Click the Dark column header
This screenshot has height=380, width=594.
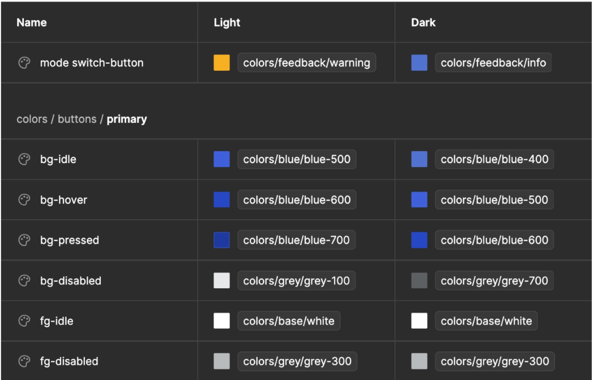pos(423,23)
